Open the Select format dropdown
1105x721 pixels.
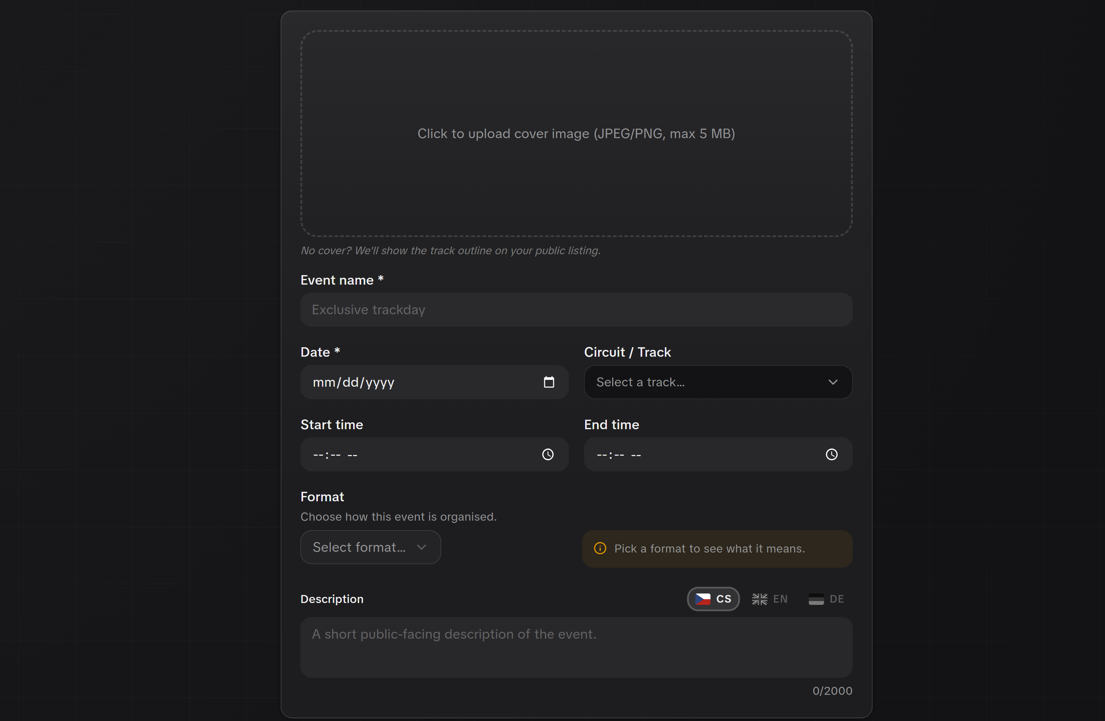pyautogui.click(x=371, y=547)
